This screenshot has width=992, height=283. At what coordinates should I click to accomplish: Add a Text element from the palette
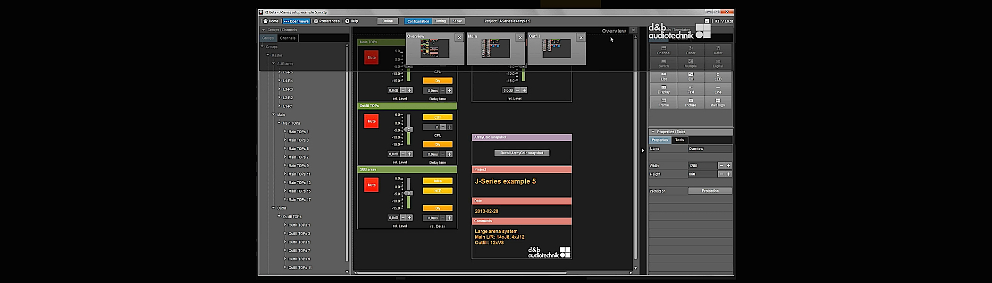tap(690, 89)
